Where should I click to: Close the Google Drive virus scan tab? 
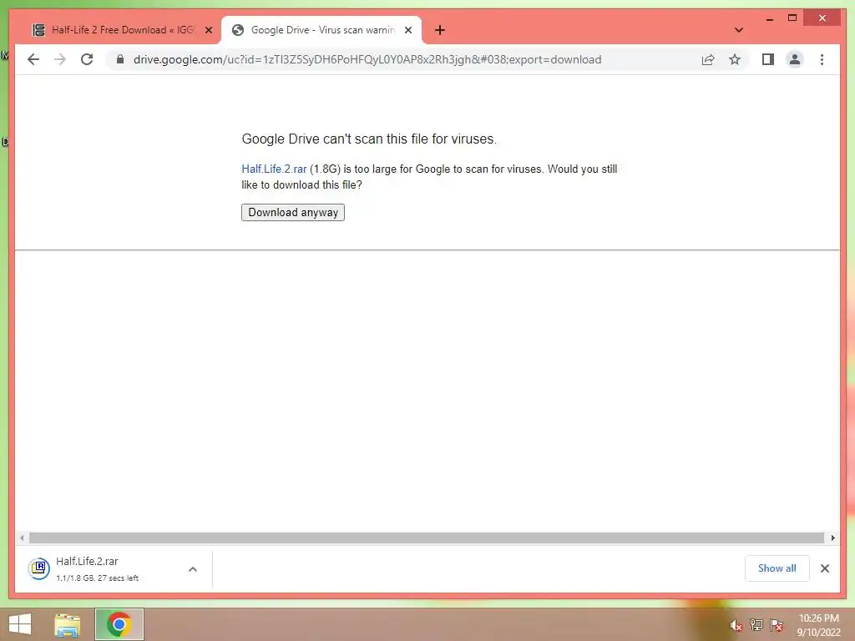coord(407,30)
